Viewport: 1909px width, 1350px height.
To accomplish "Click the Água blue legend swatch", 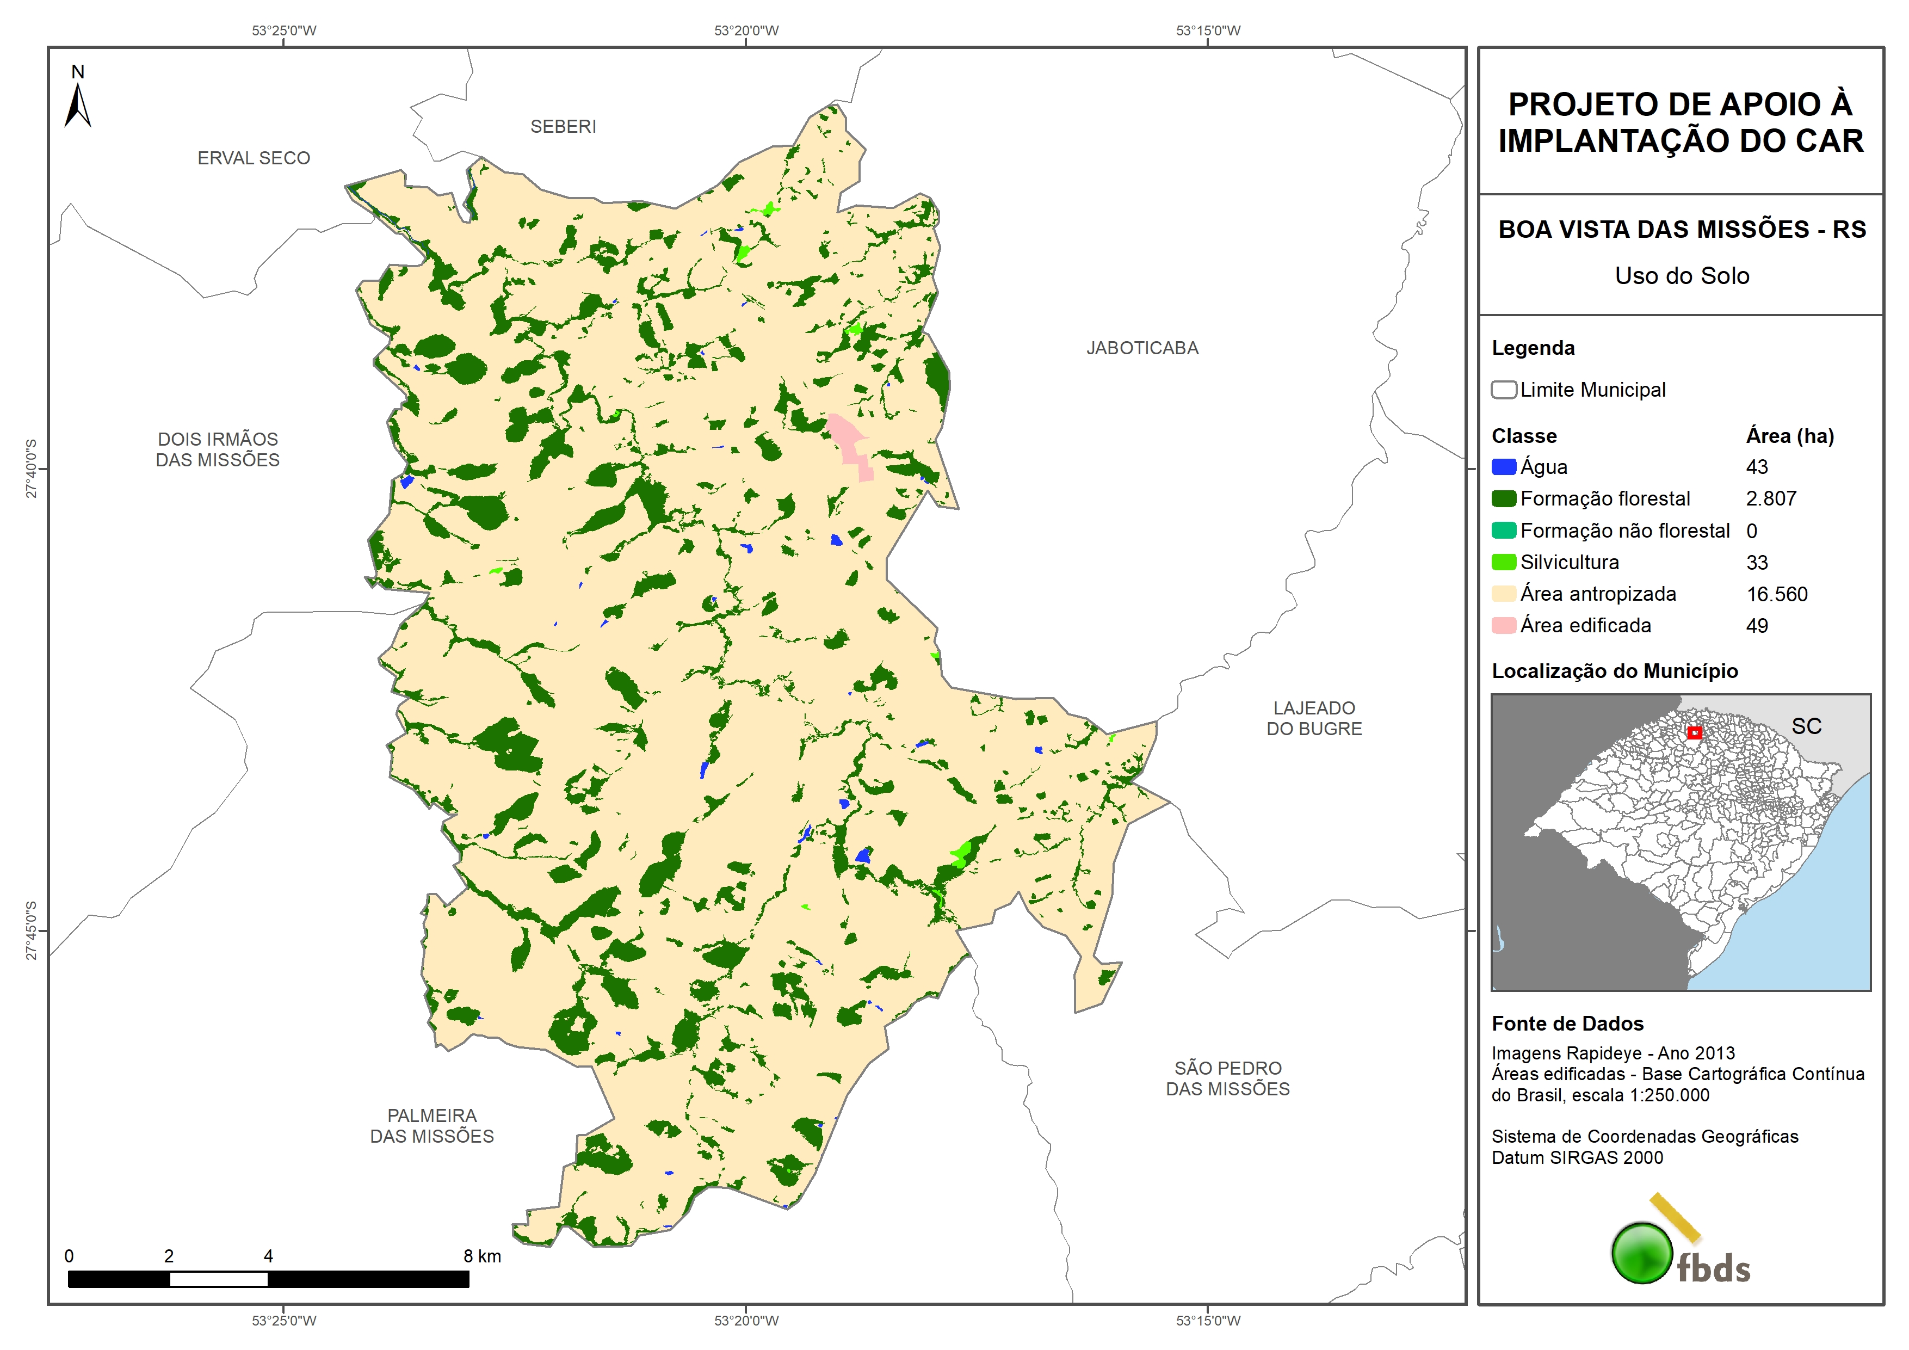I will (x=1503, y=467).
